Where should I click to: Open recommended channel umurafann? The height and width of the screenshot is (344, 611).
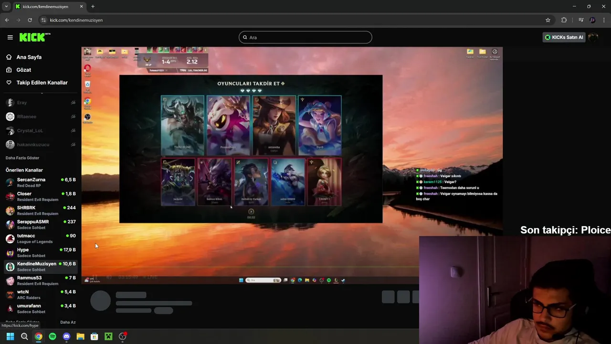(41, 309)
